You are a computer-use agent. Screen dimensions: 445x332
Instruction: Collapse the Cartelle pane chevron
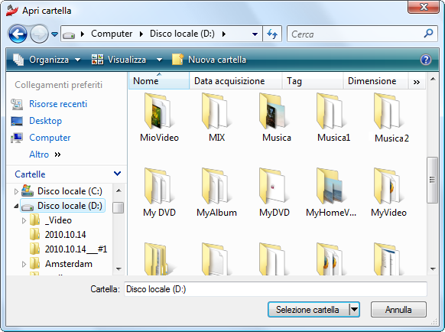coord(117,174)
